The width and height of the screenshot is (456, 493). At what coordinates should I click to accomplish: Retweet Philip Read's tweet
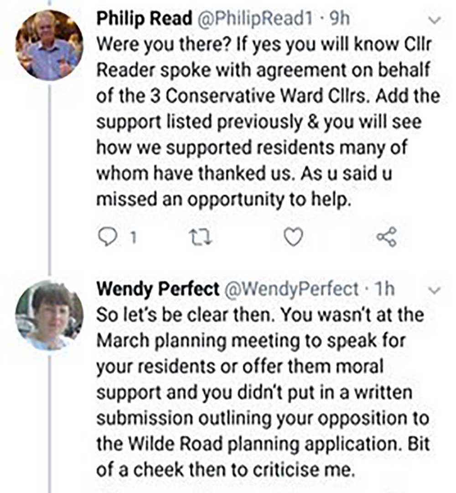pyautogui.click(x=198, y=237)
